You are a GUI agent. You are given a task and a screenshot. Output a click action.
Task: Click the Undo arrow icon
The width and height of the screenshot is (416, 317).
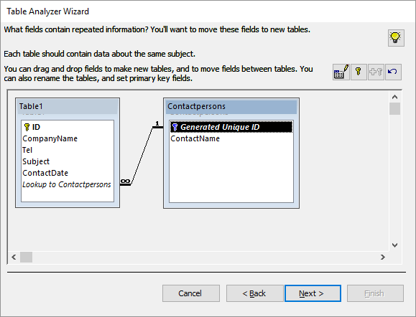[x=393, y=72]
